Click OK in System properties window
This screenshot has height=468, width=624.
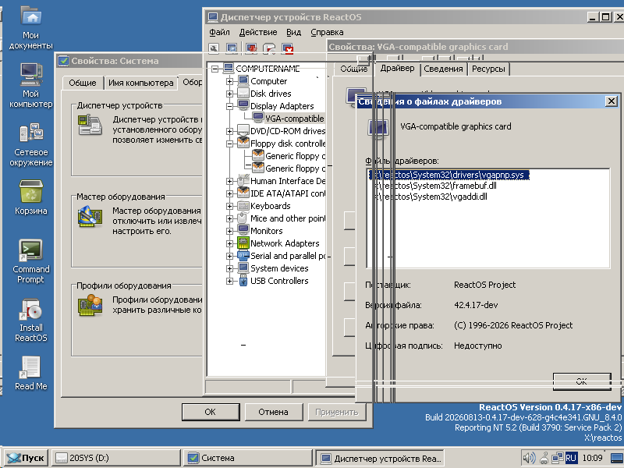point(211,412)
